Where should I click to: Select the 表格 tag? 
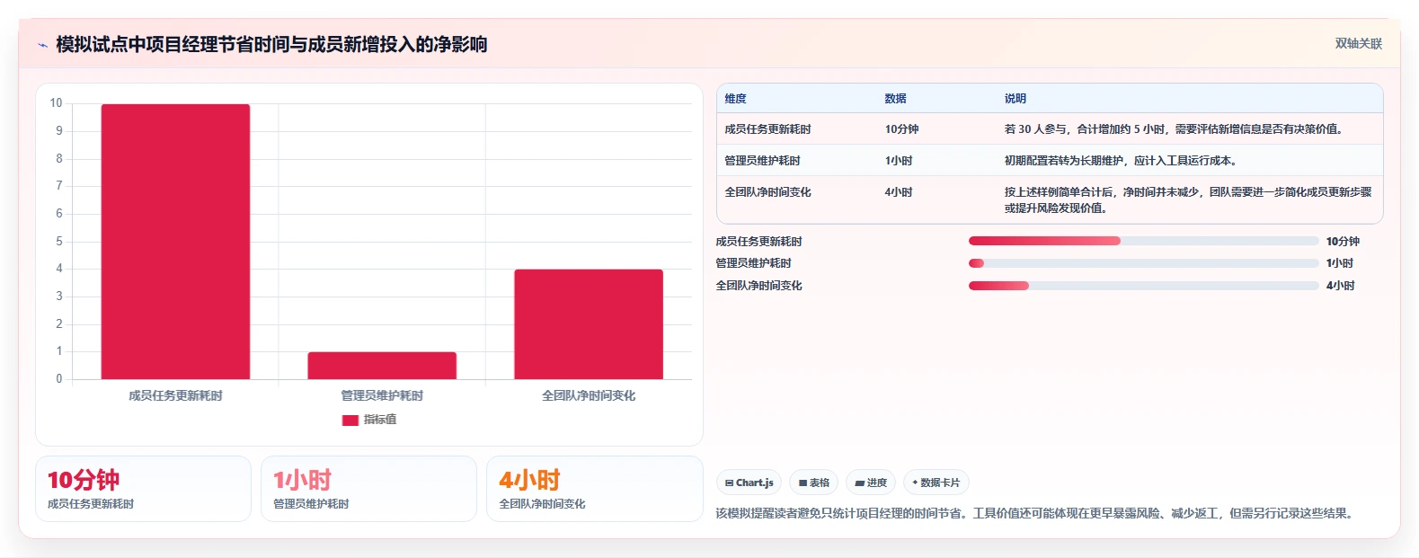[813, 483]
